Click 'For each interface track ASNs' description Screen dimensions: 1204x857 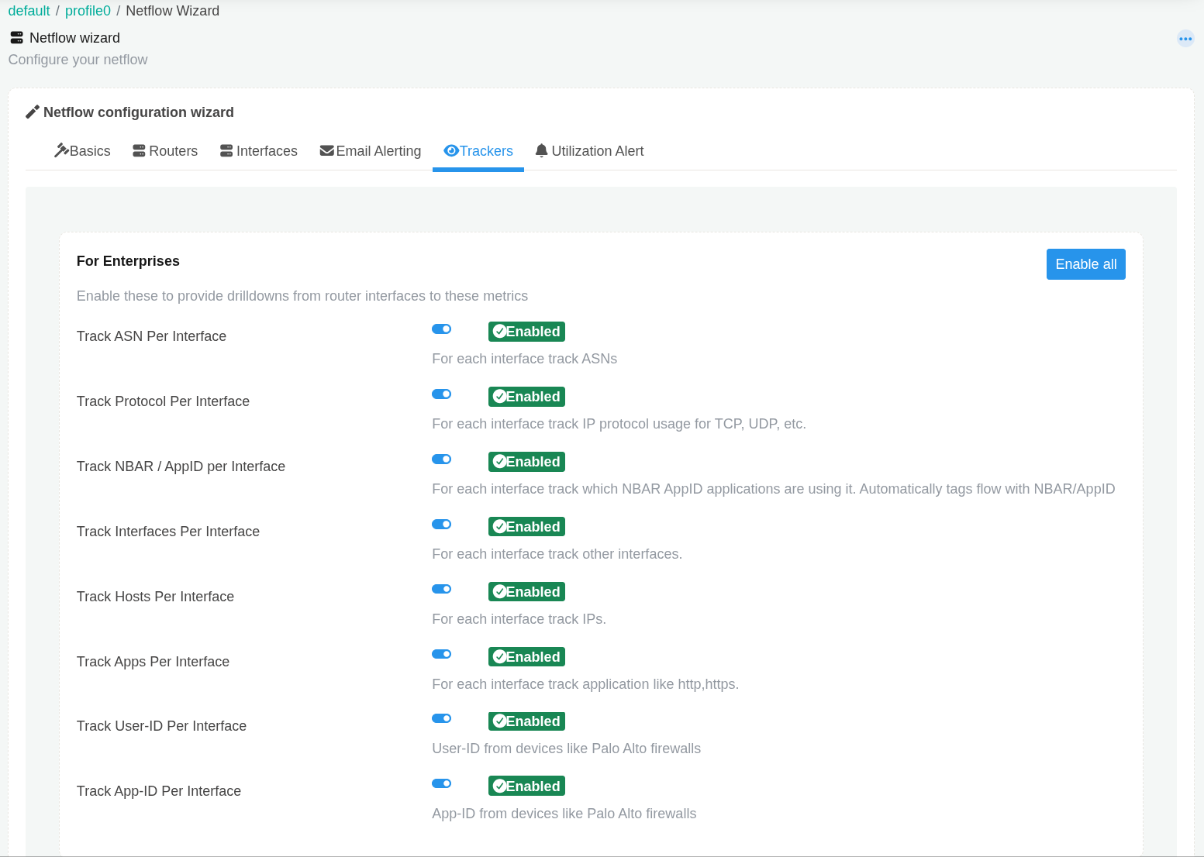524,359
